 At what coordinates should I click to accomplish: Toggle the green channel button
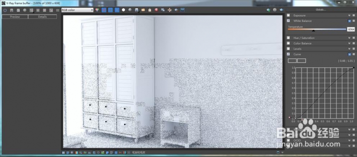110,10
